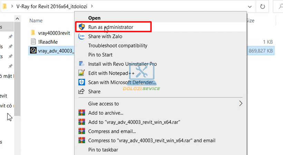Click the V-Ray installer file icon

[x=33, y=51]
